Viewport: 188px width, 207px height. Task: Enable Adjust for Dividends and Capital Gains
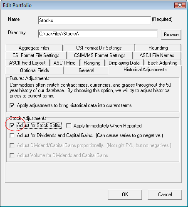coord(12,135)
